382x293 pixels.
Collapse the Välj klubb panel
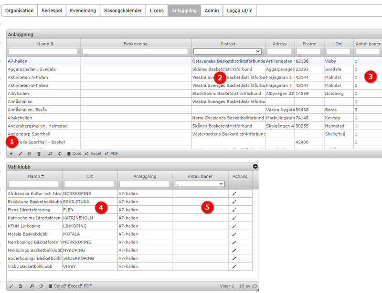pos(255,167)
